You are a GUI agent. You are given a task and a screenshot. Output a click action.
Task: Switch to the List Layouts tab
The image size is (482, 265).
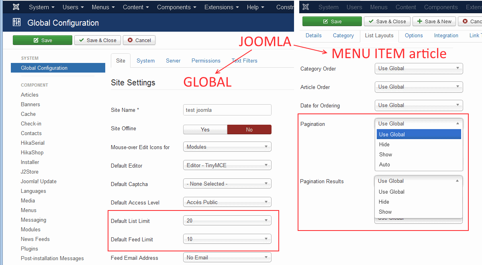click(x=379, y=35)
